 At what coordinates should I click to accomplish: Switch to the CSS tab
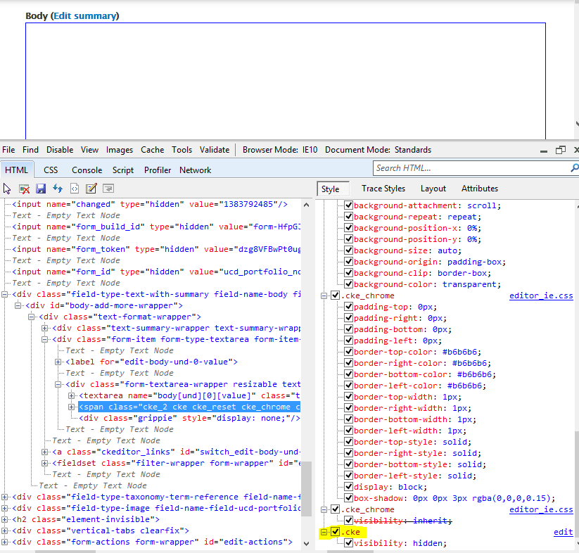(x=51, y=170)
